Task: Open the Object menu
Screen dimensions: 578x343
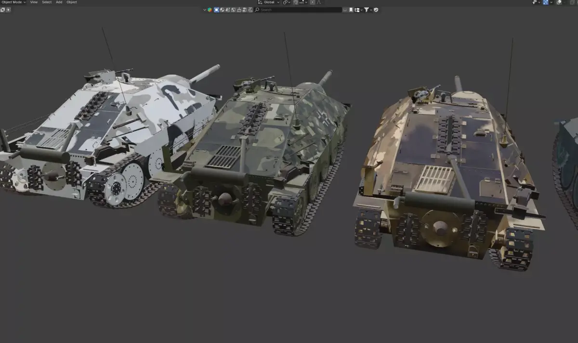Action: [72, 2]
